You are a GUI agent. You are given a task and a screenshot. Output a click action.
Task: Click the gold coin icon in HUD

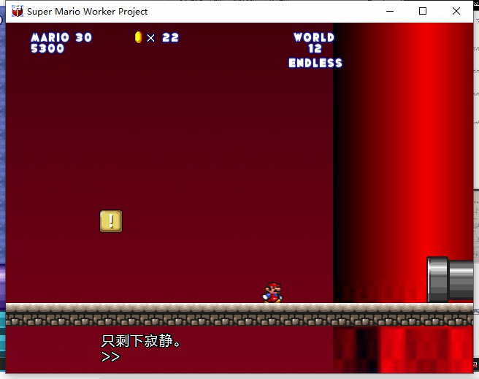139,37
